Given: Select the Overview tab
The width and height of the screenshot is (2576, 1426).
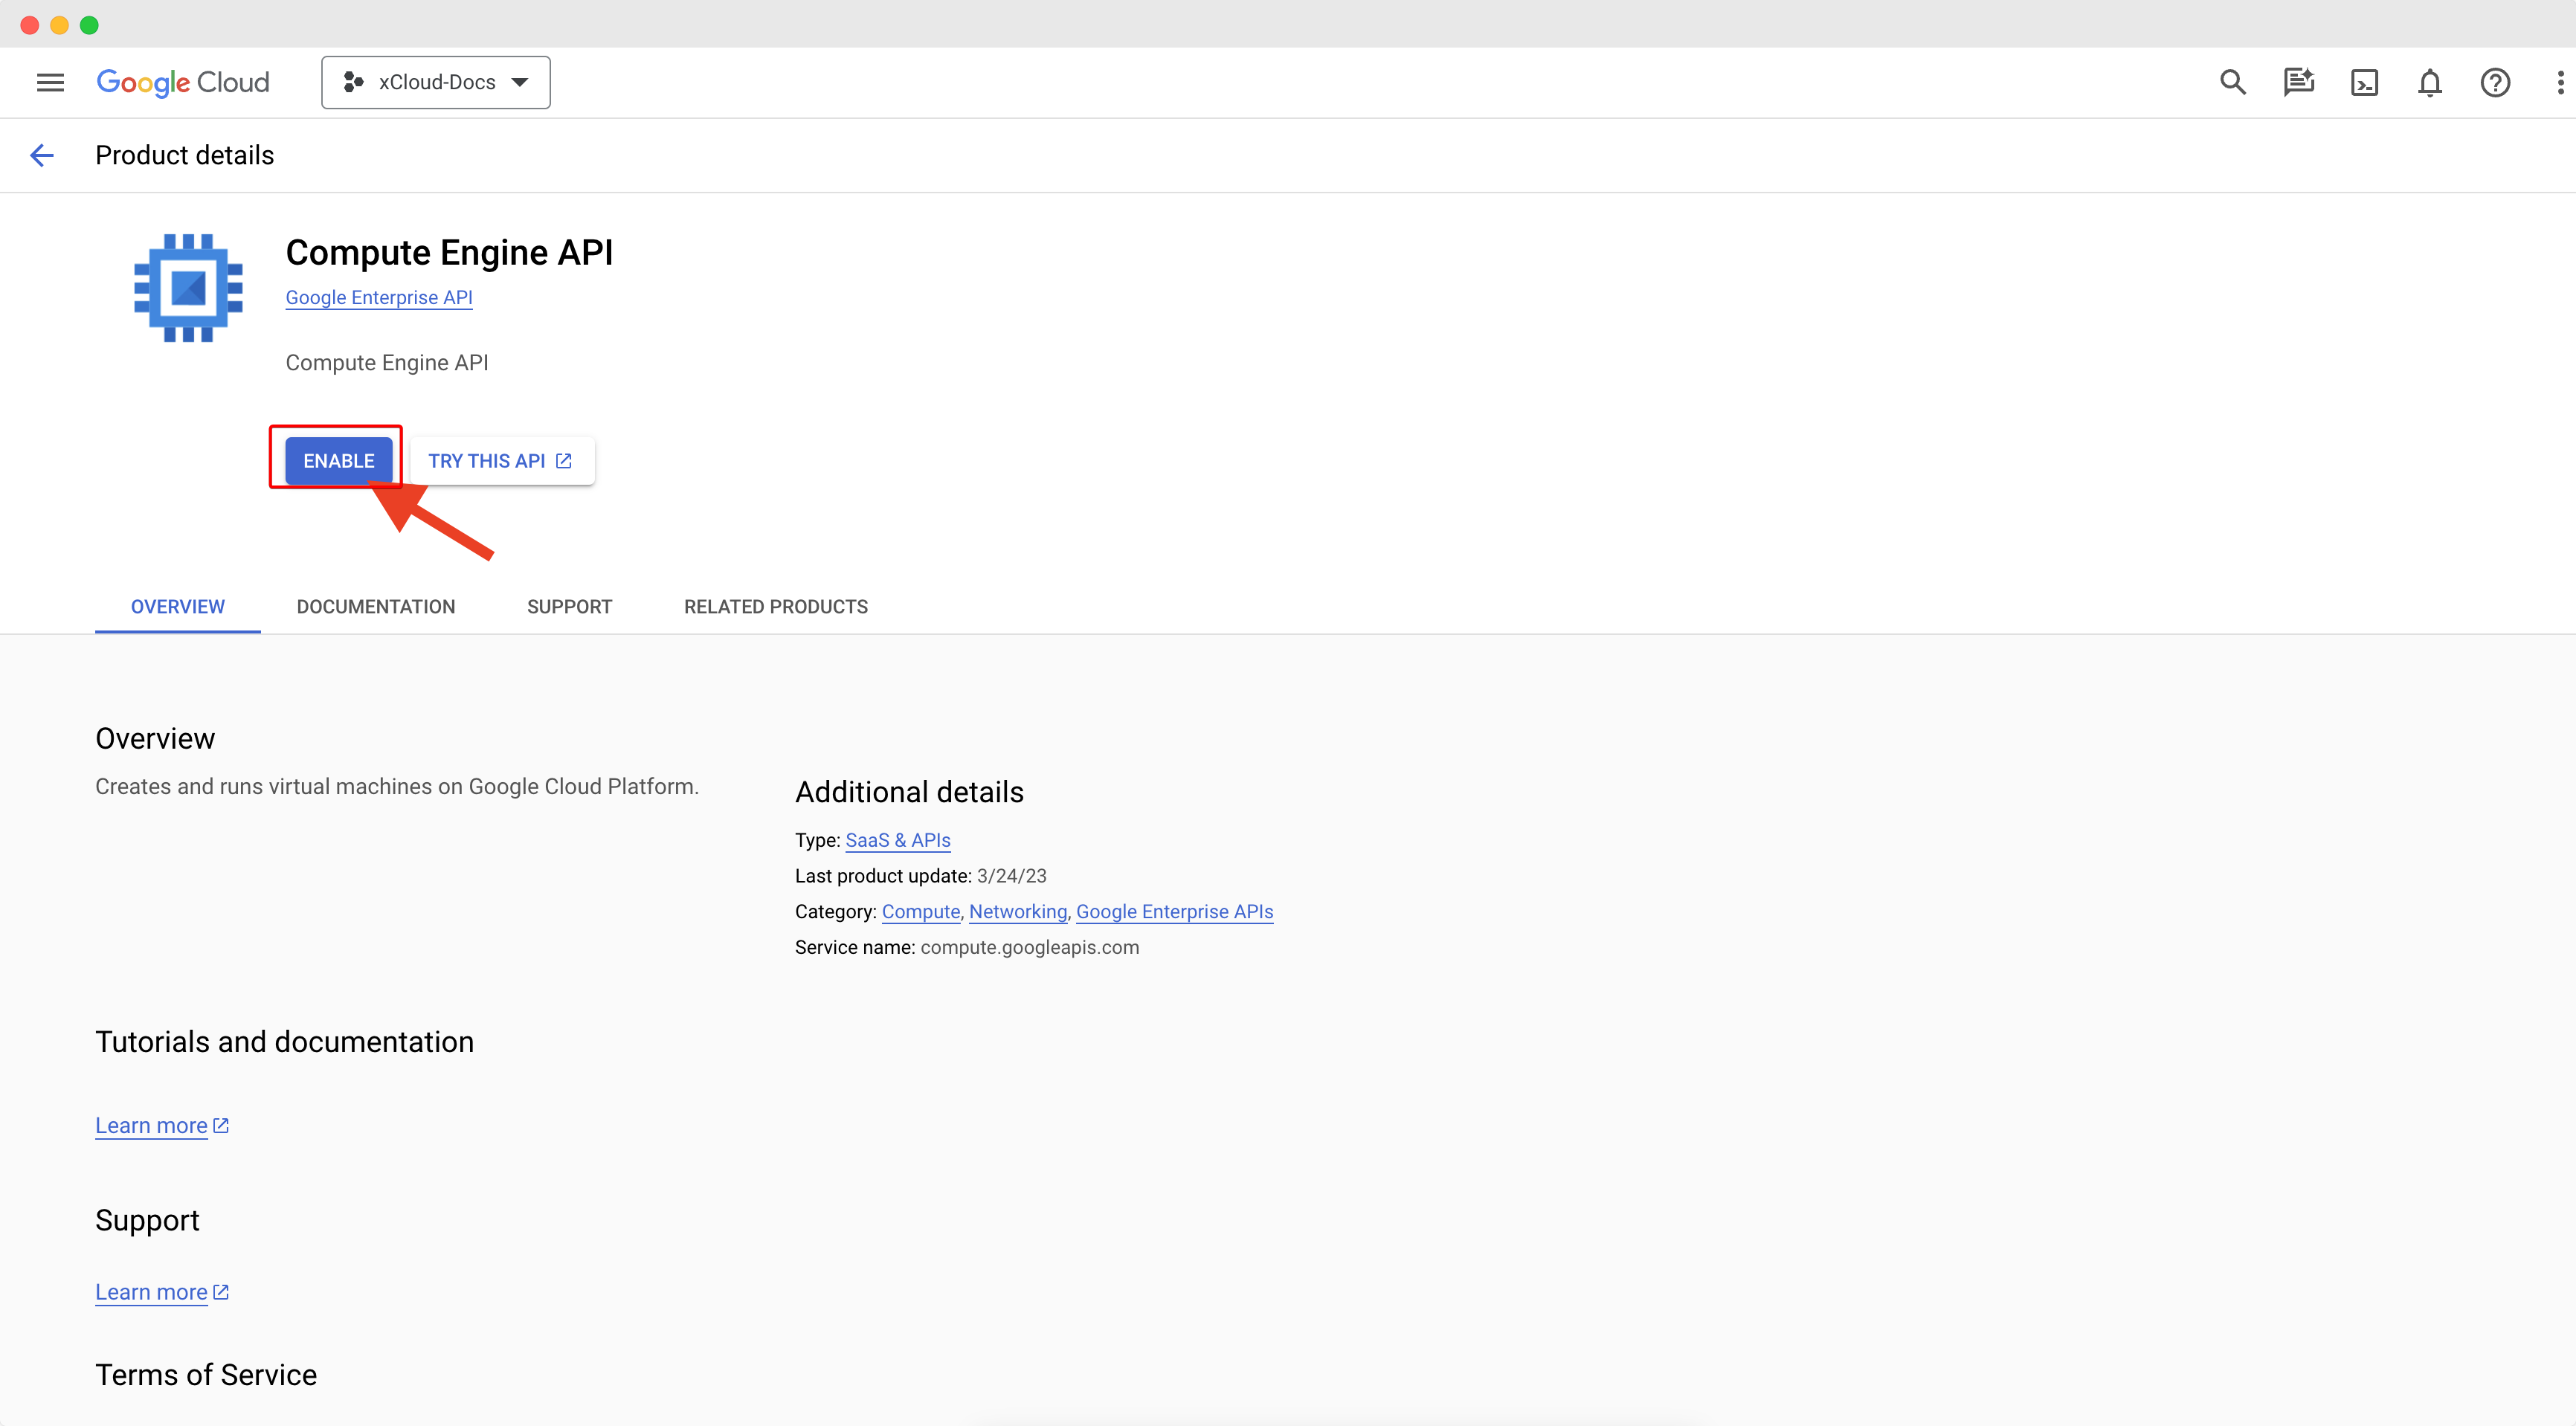Looking at the screenshot, I should point(177,606).
